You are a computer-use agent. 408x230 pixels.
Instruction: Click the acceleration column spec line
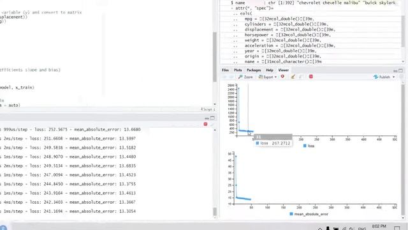pos(284,45)
